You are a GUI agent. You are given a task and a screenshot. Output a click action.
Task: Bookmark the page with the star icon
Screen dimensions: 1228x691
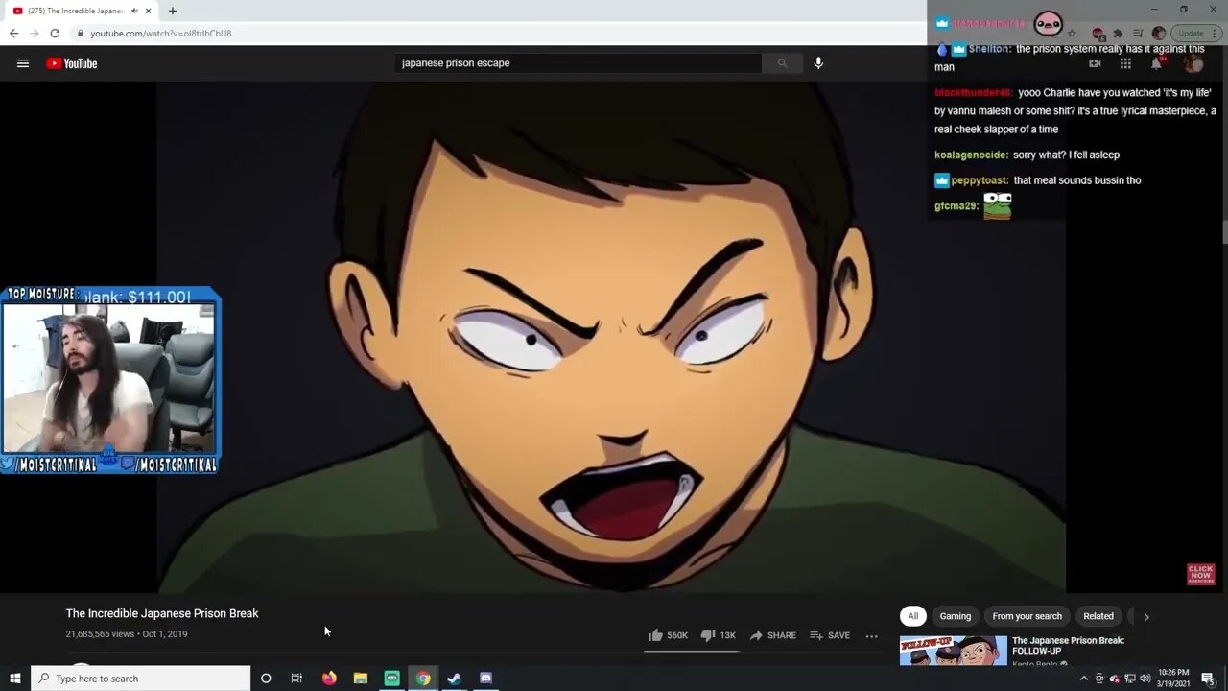[1072, 33]
